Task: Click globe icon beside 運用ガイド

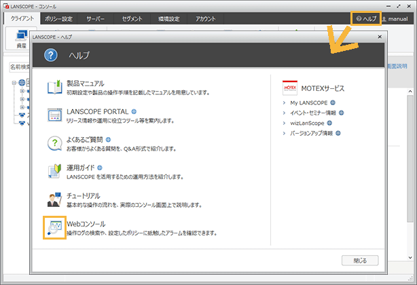Action: 100,168
